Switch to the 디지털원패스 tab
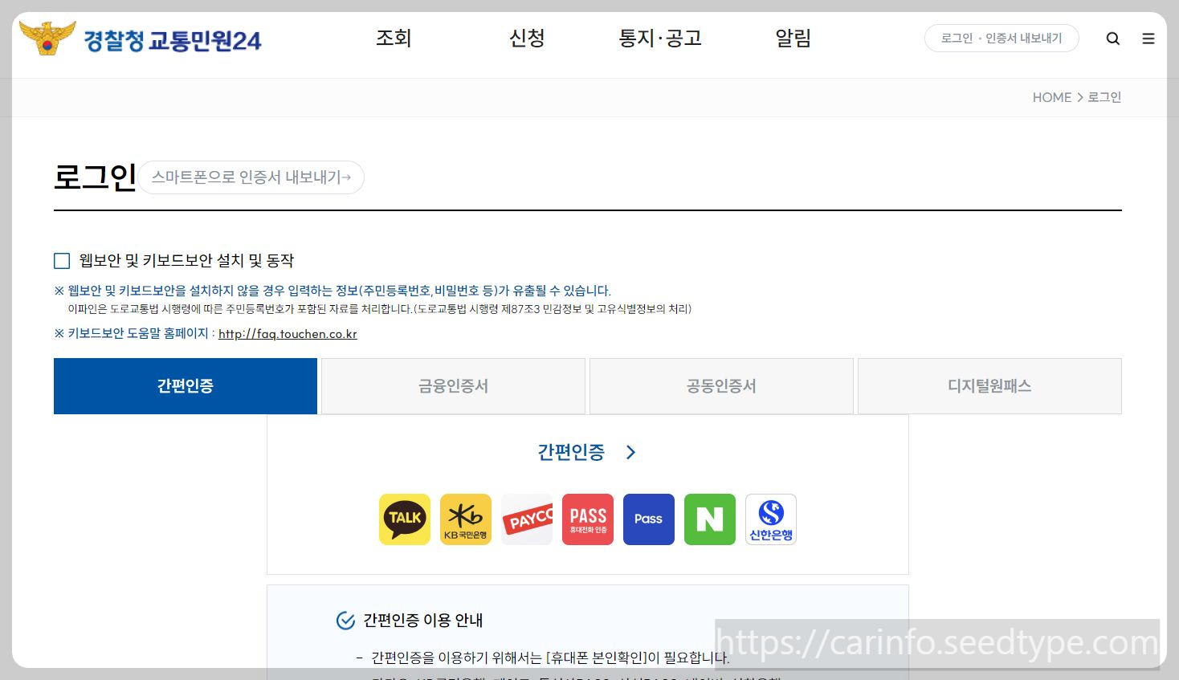The image size is (1179, 680). 989,385
